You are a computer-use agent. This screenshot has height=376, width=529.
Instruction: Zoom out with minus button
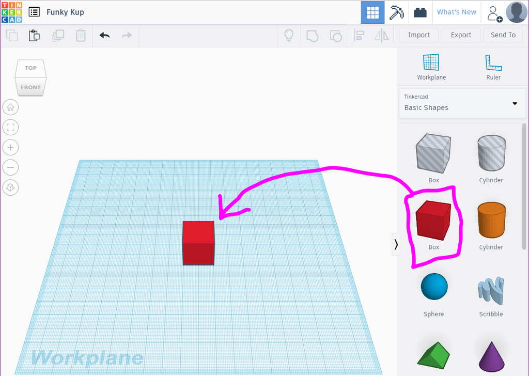pyautogui.click(x=10, y=167)
